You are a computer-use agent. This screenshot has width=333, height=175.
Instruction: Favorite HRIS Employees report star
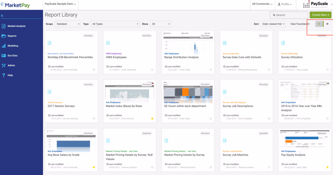coord(152,69)
